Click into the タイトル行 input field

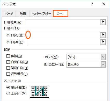[64, 35]
